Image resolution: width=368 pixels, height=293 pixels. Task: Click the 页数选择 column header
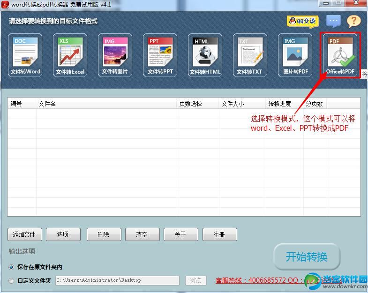[x=198, y=104]
